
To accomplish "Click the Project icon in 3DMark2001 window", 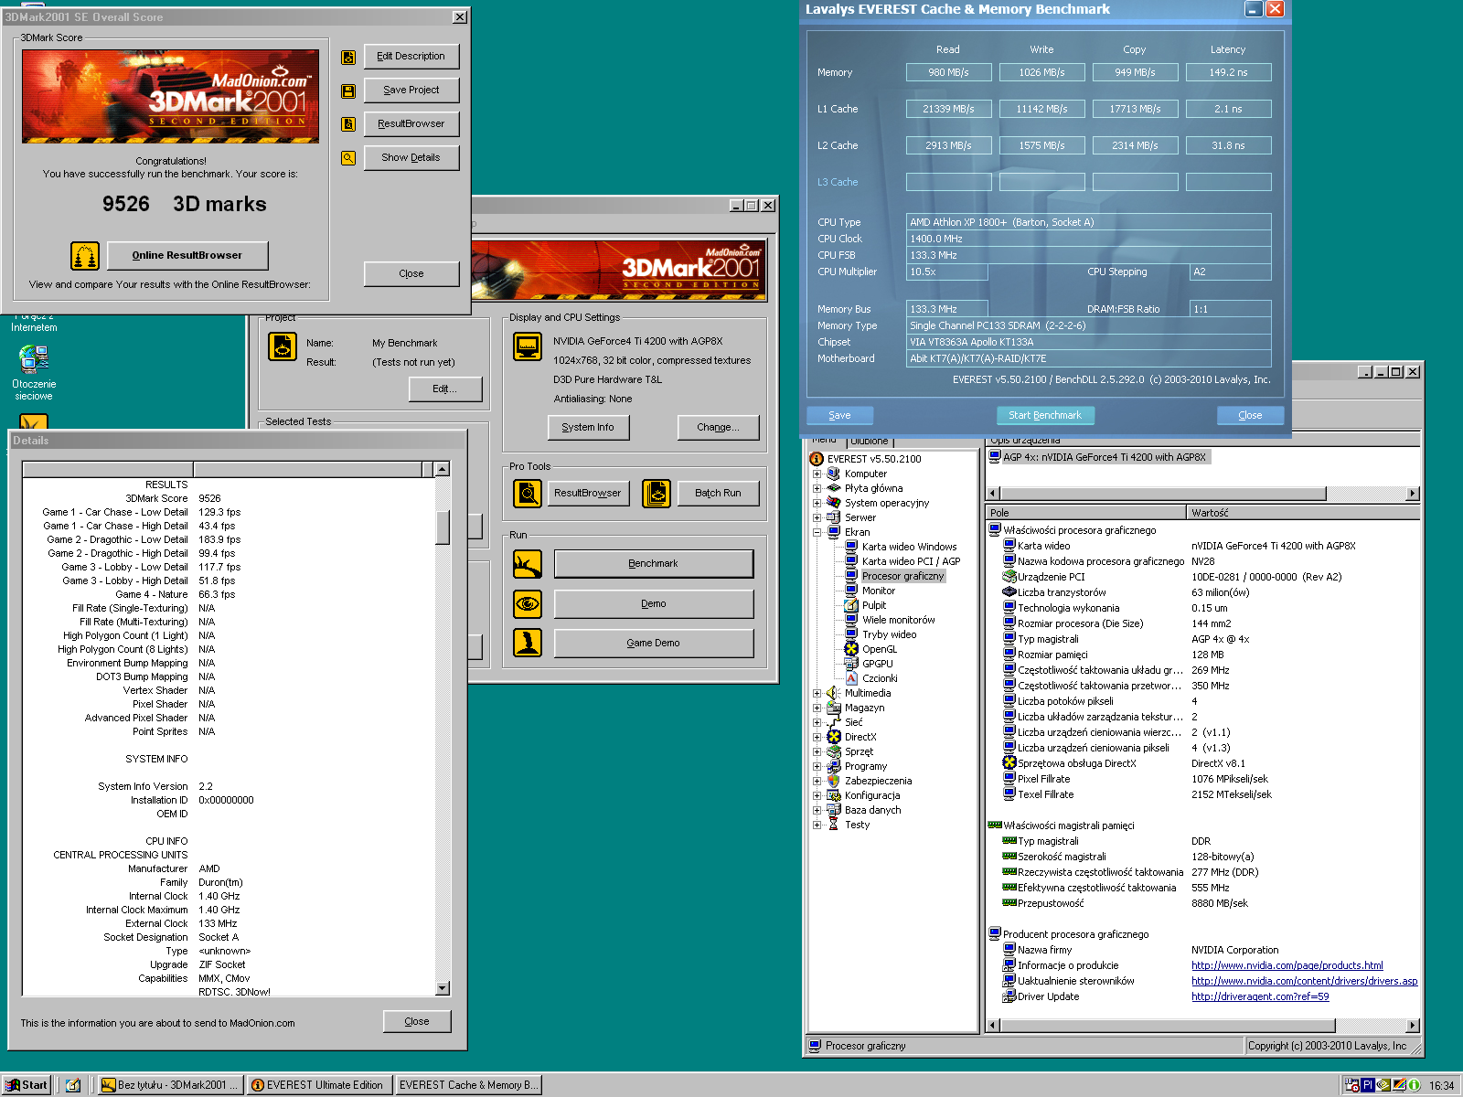I will click(282, 346).
